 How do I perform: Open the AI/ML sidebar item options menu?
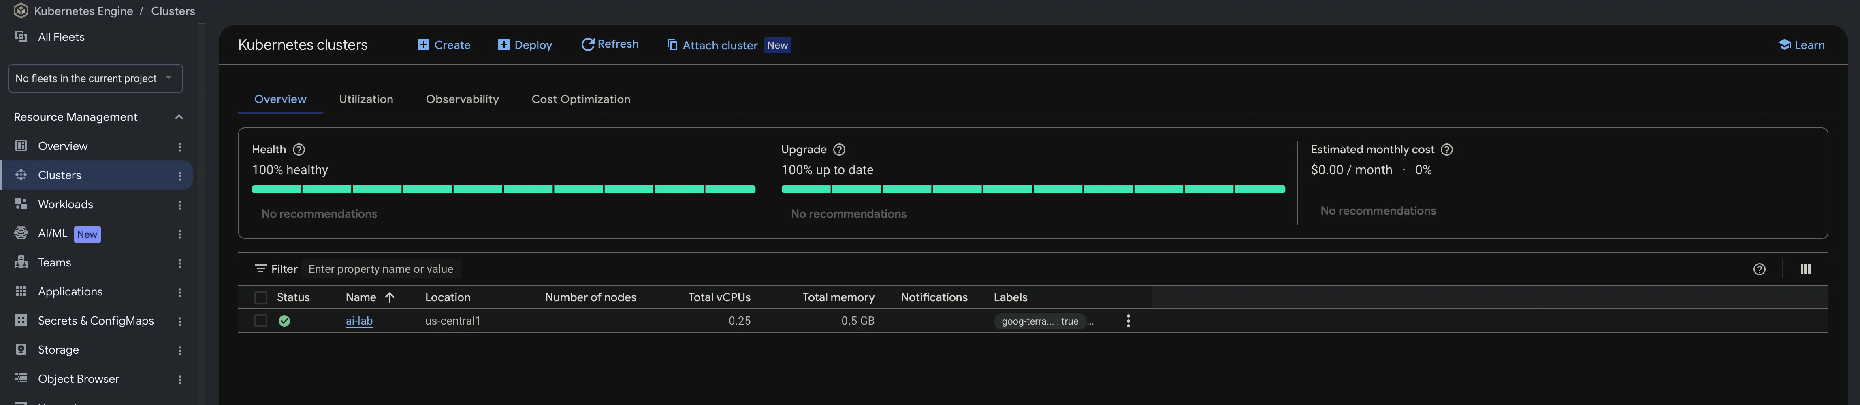tap(180, 234)
